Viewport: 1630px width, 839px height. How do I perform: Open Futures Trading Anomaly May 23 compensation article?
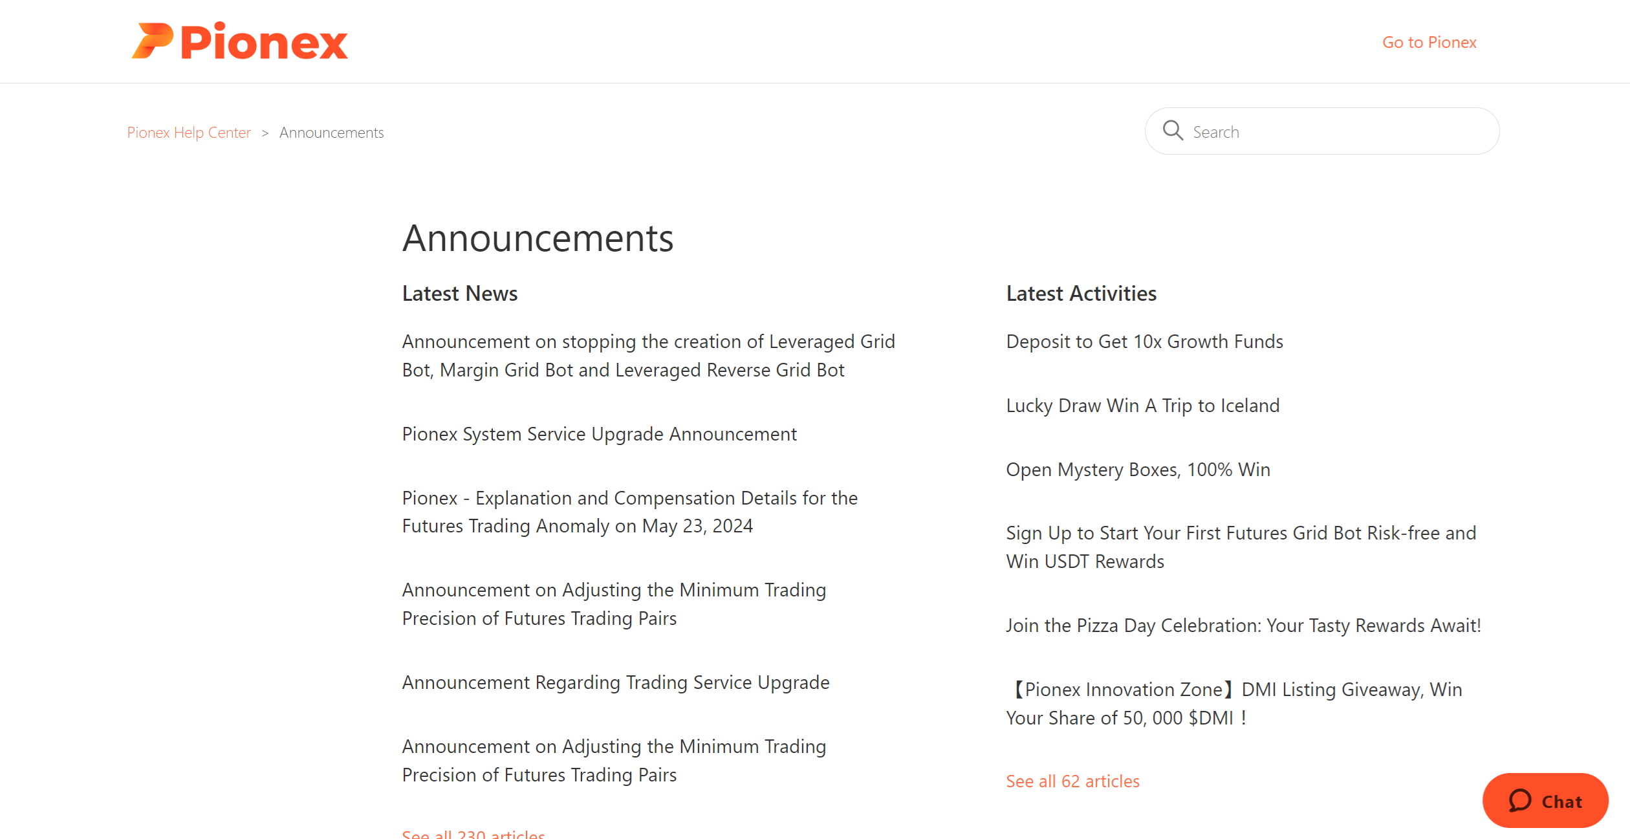point(629,512)
